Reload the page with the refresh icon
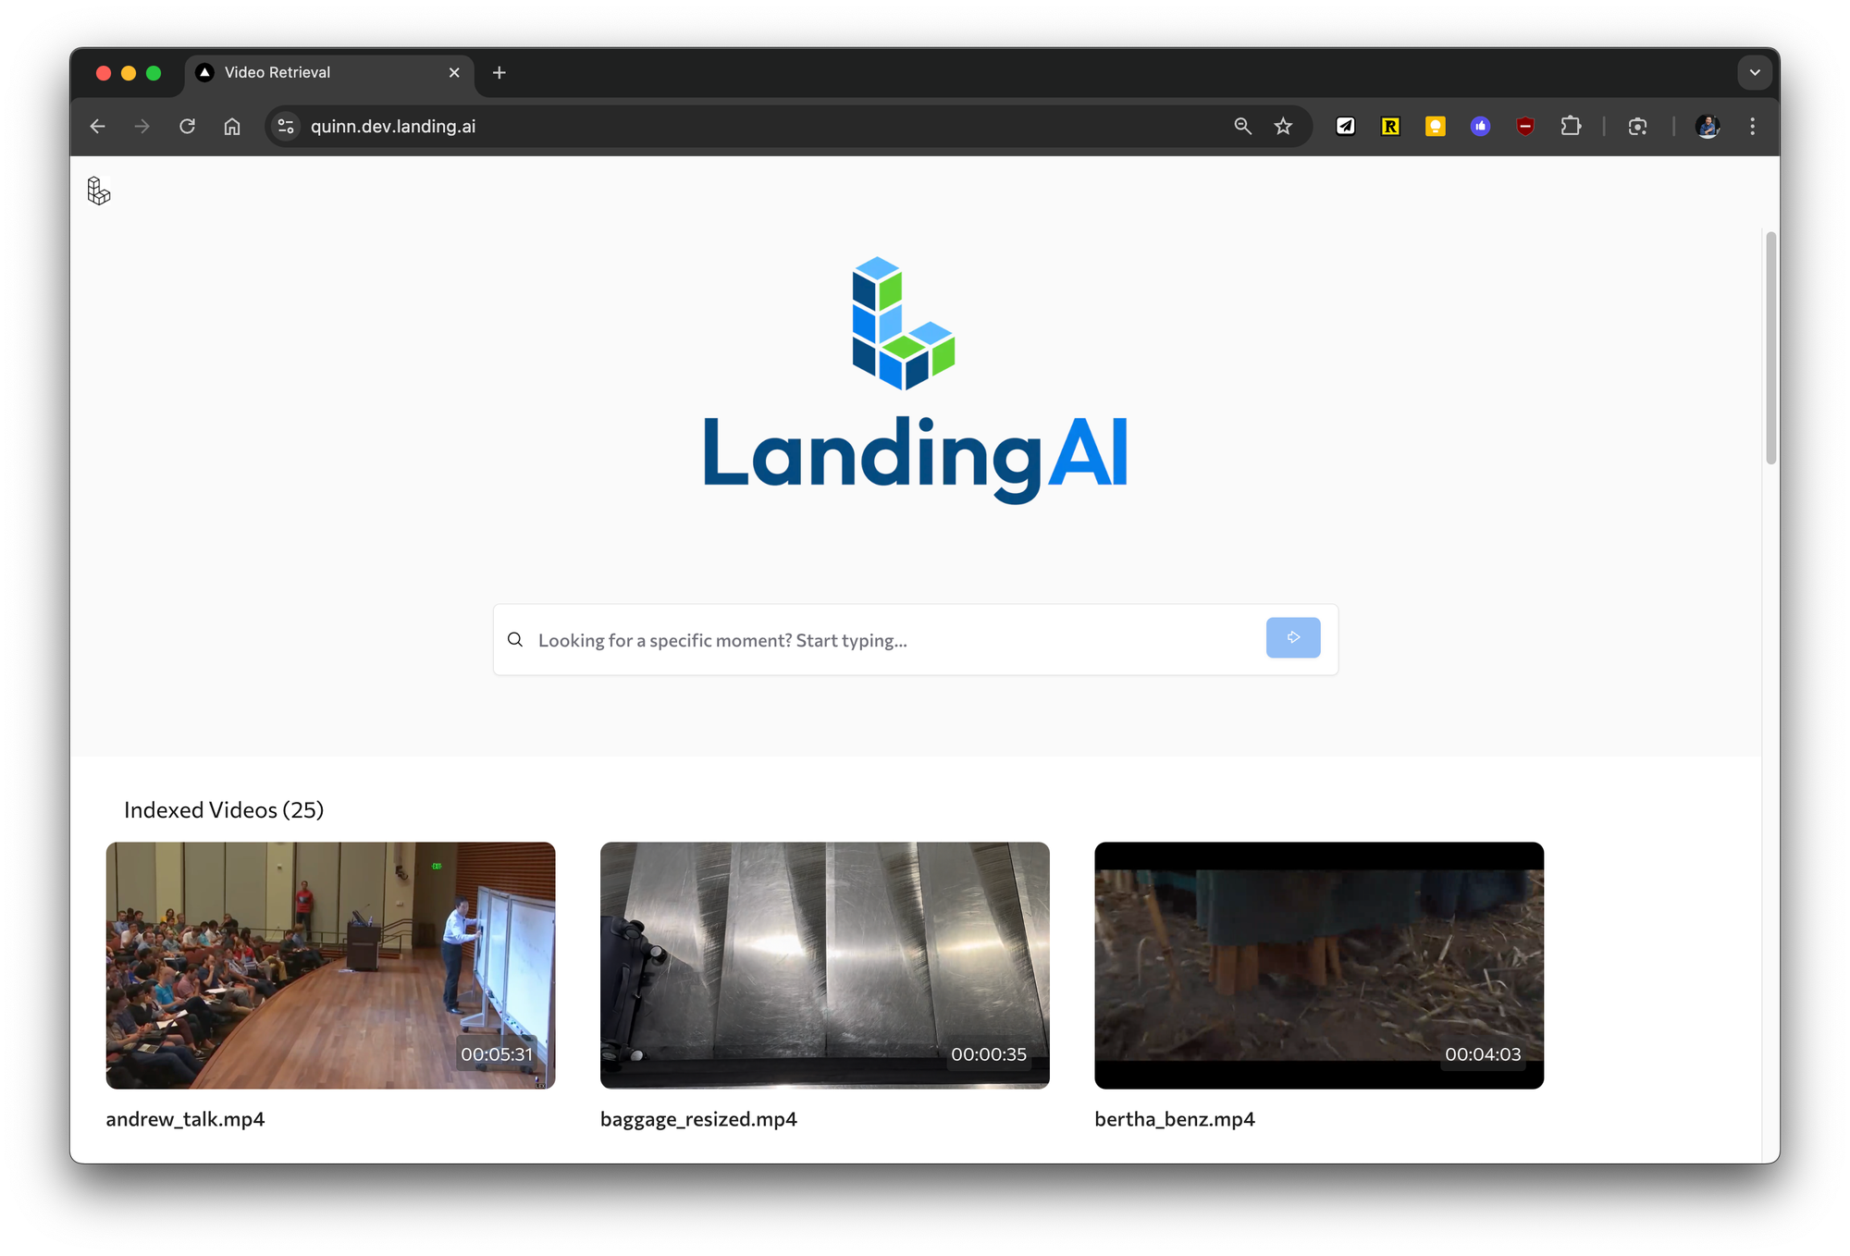The width and height of the screenshot is (1850, 1256). tap(187, 127)
